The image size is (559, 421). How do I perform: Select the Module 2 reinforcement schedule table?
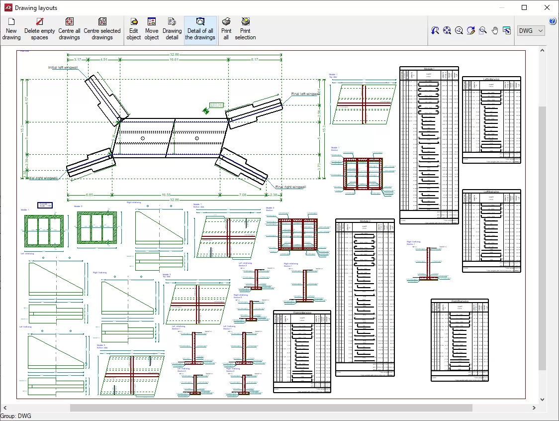click(365, 298)
